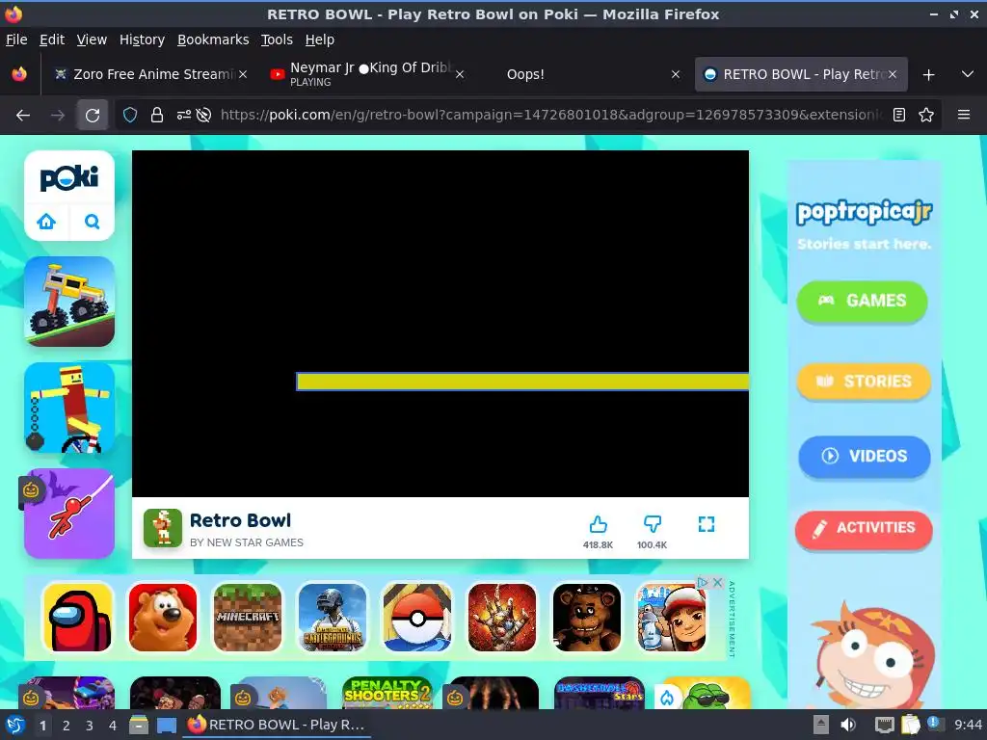Click the Poptropica Jr VIDEOS button
The width and height of the screenshot is (987, 740).
pyautogui.click(x=865, y=456)
